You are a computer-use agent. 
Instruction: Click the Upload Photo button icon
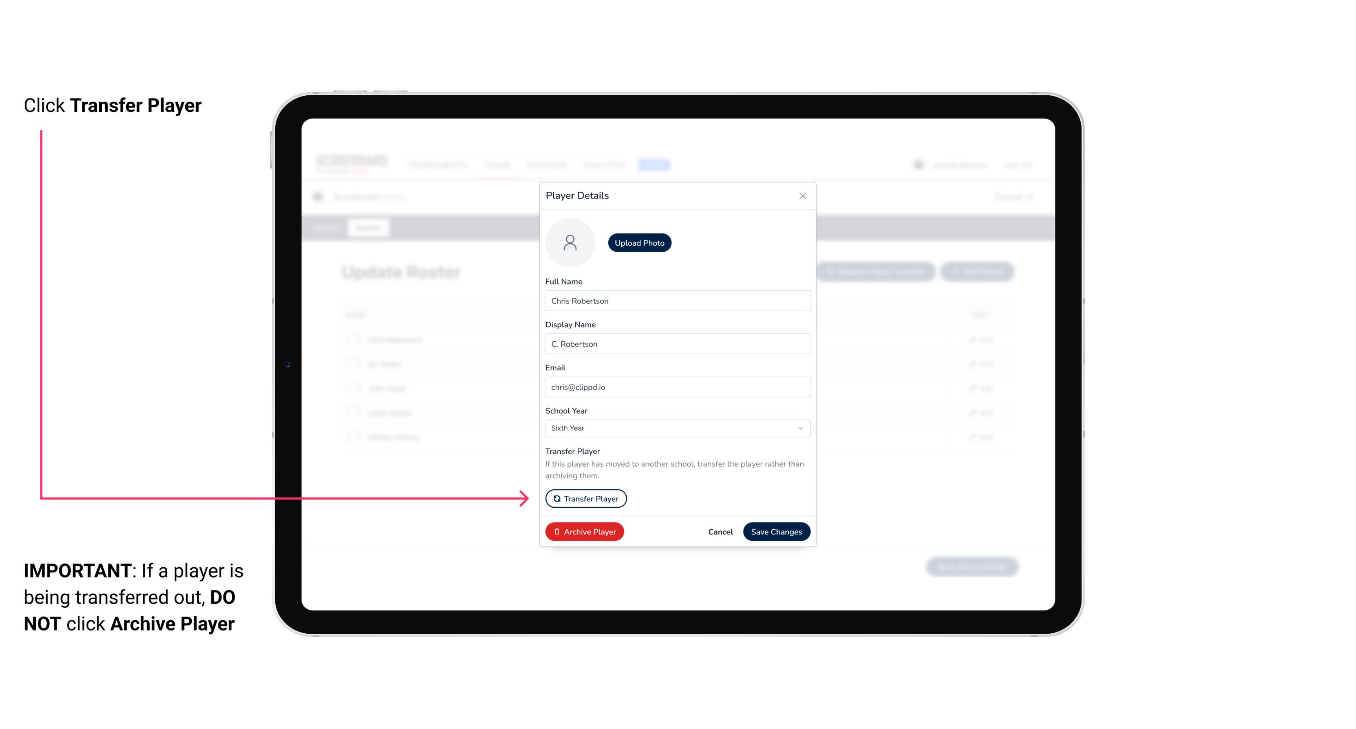639,242
